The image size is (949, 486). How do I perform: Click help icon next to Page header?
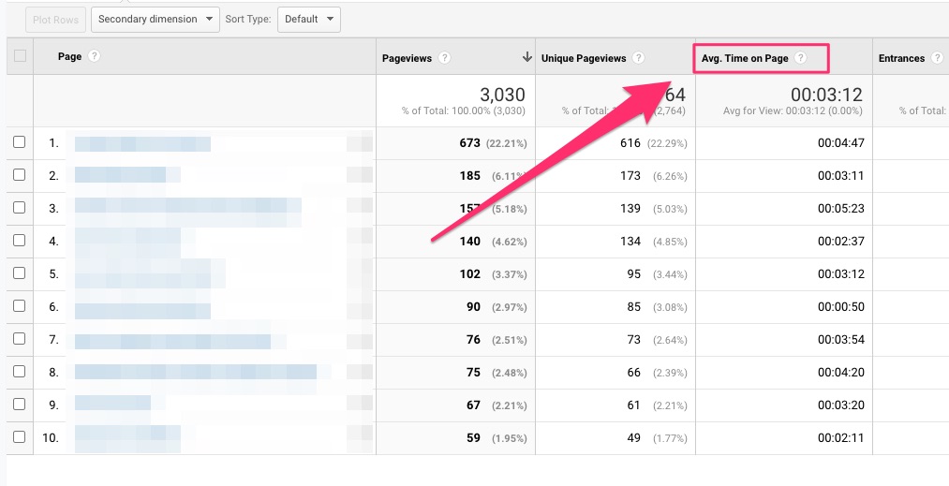pyautogui.click(x=94, y=56)
